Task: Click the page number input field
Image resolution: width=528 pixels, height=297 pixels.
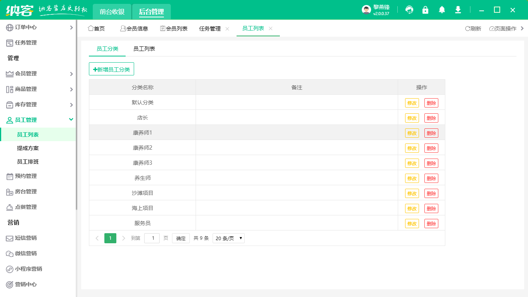Action: pos(152,238)
